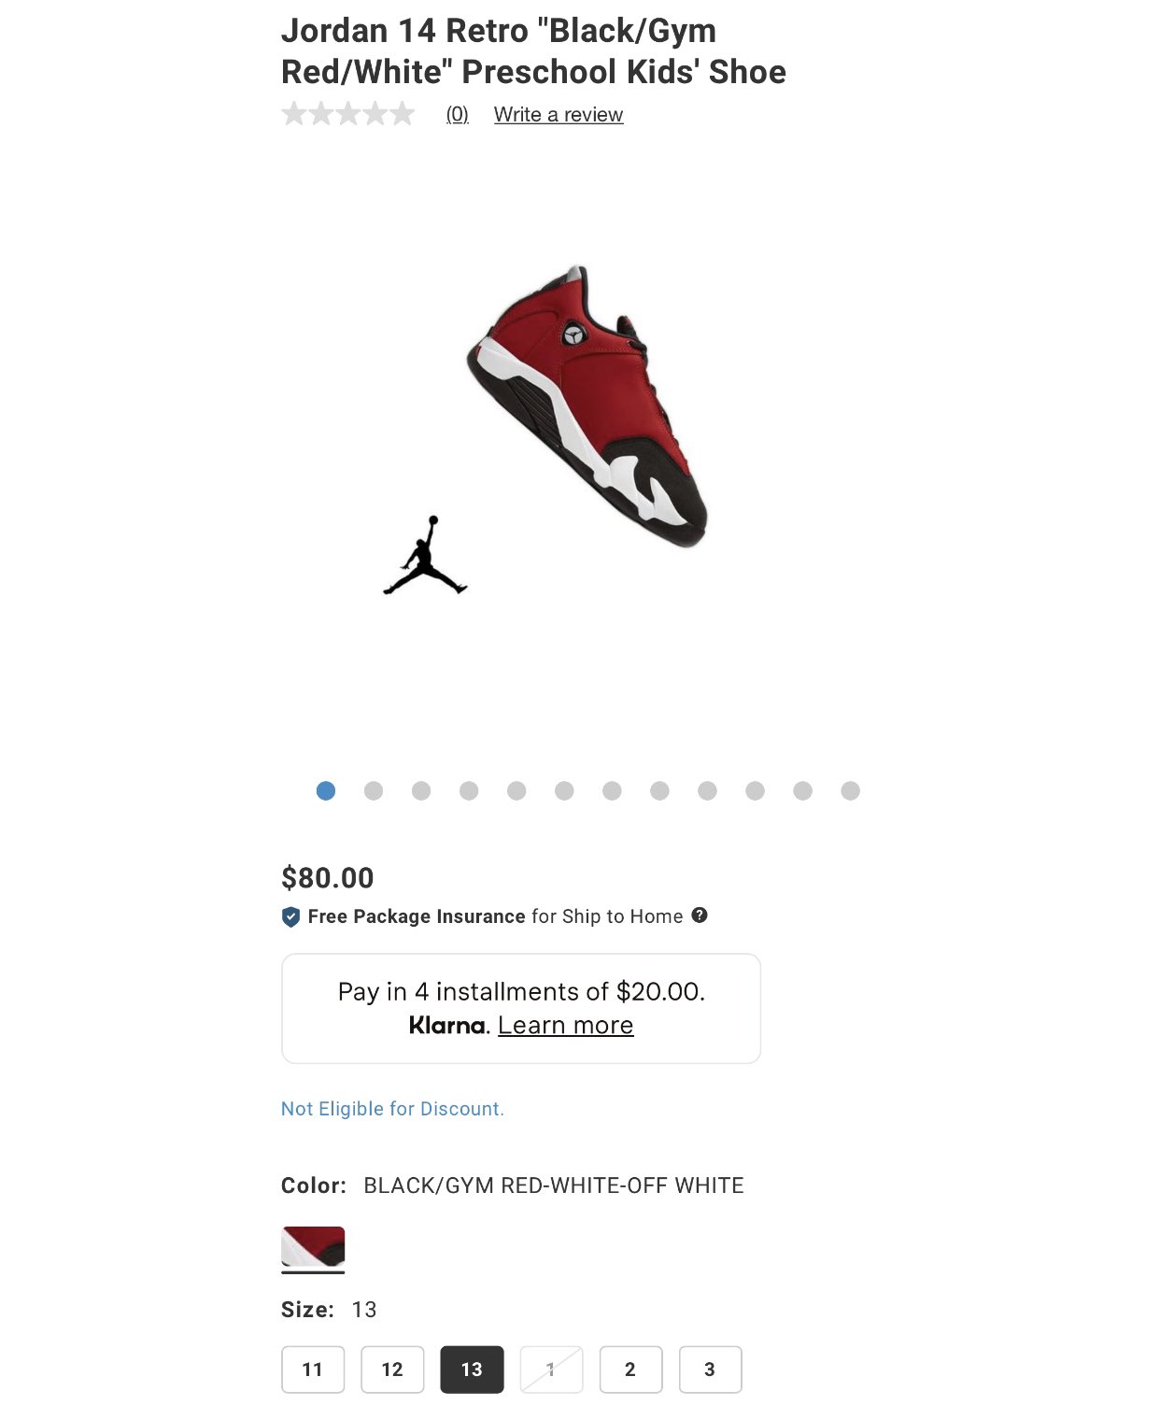Click the red Jordan 14 shoe image

click(x=587, y=406)
